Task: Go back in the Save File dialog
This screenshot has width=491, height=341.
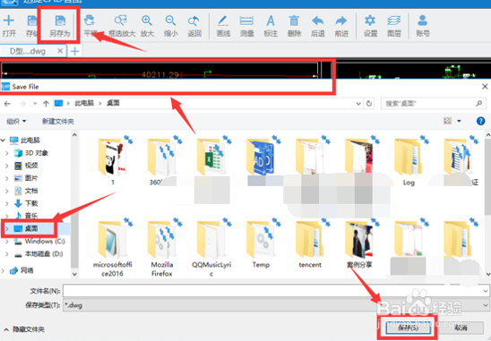Action: (7, 103)
